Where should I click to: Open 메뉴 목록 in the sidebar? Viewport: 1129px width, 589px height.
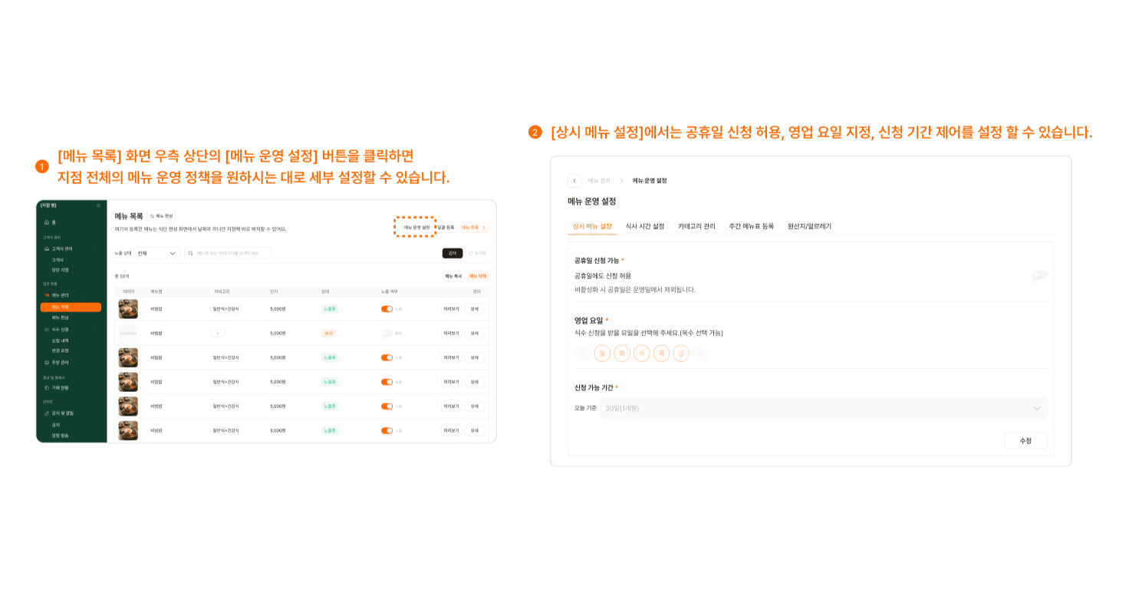[71, 307]
